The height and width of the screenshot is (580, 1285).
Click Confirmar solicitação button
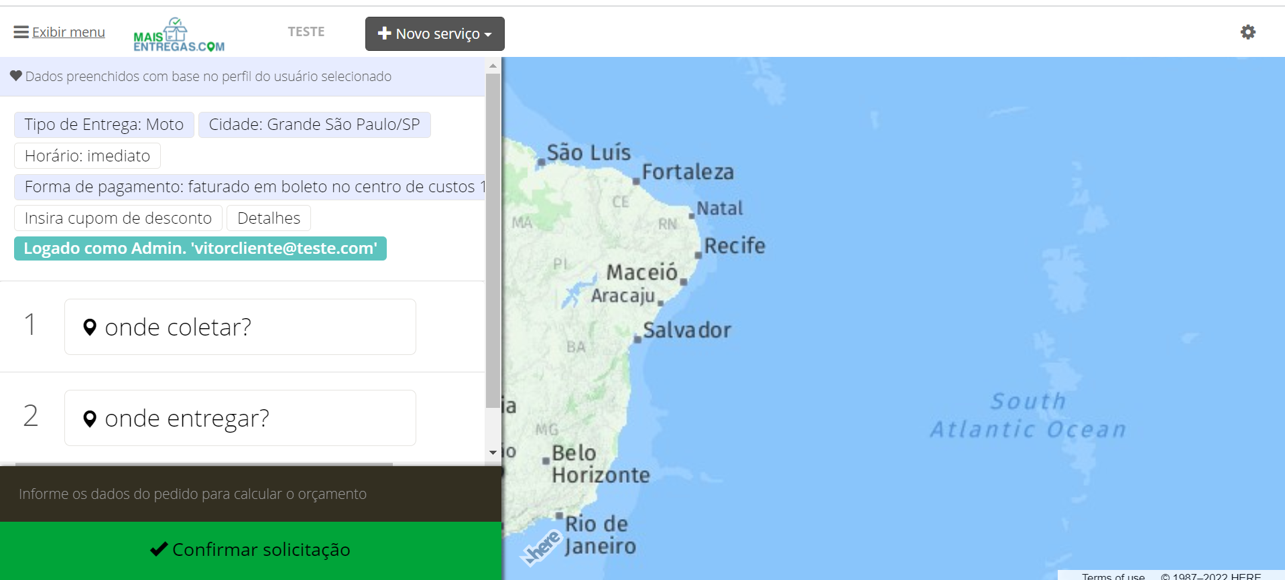251,550
